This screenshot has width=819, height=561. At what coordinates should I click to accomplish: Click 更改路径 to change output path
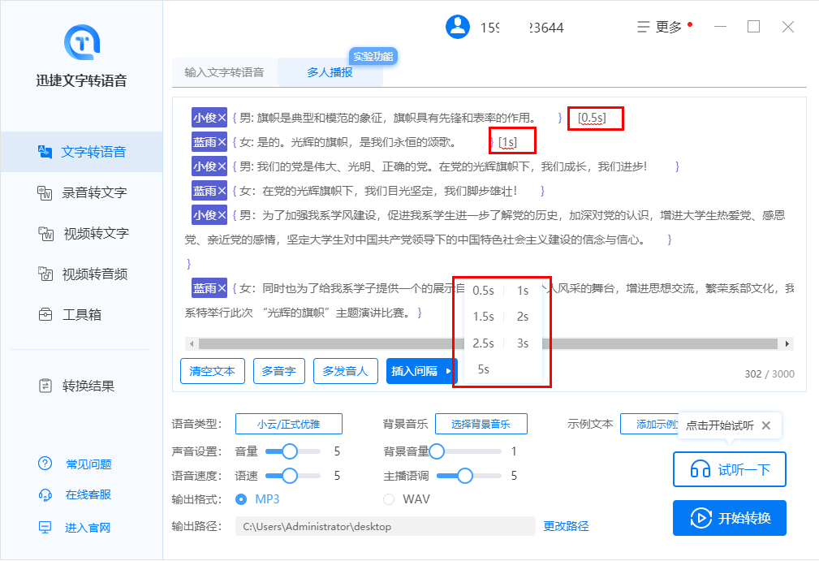pos(566,526)
